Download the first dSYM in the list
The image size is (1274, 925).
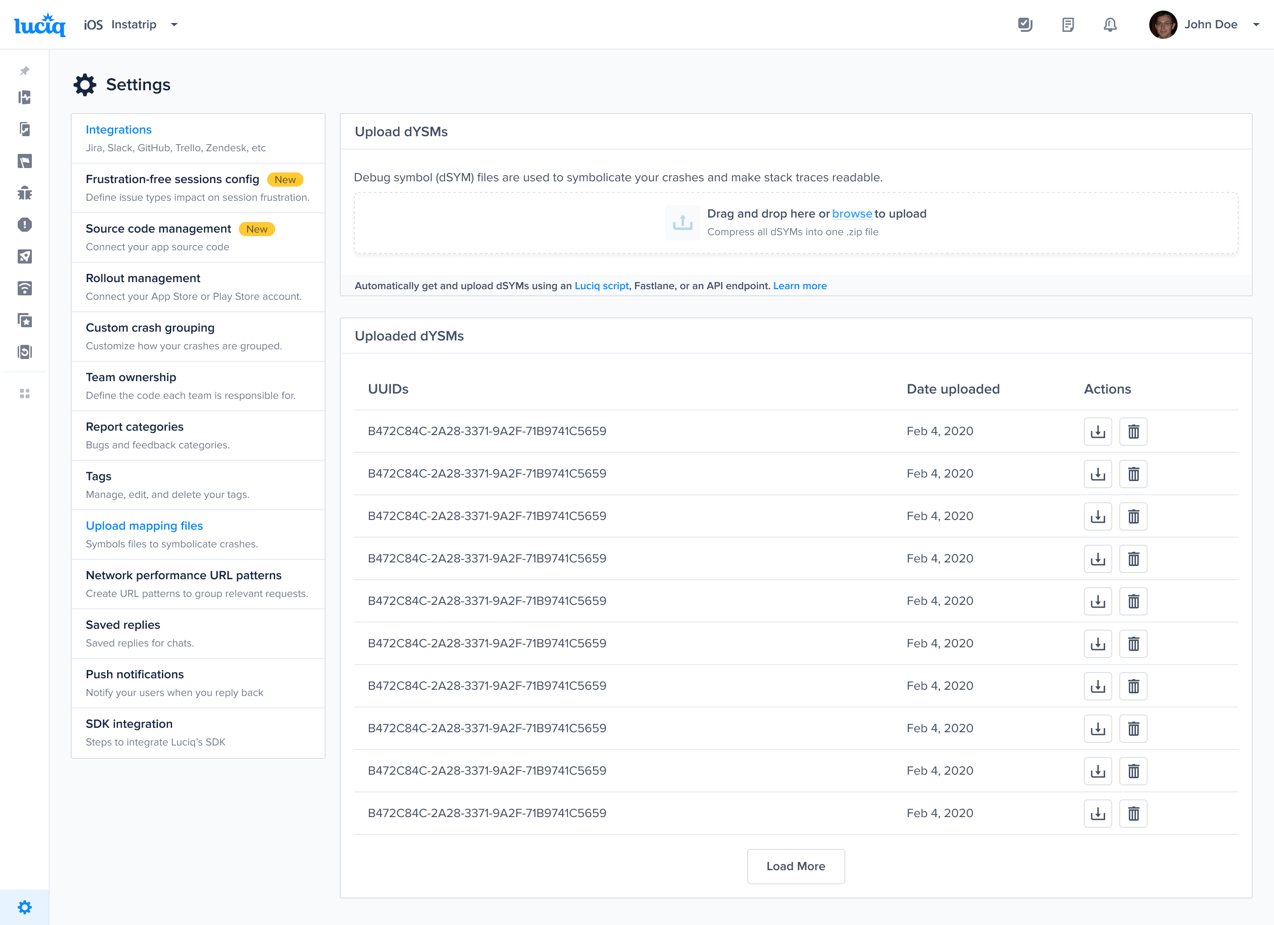[1097, 432]
